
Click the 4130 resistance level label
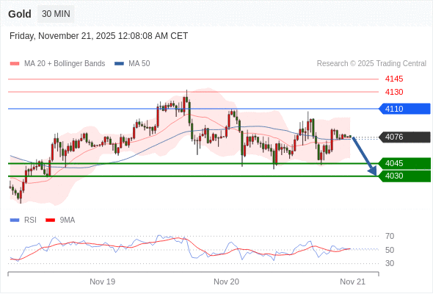coord(394,92)
